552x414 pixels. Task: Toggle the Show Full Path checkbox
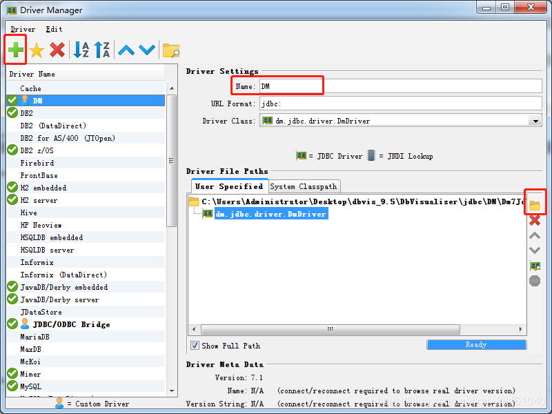click(195, 346)
